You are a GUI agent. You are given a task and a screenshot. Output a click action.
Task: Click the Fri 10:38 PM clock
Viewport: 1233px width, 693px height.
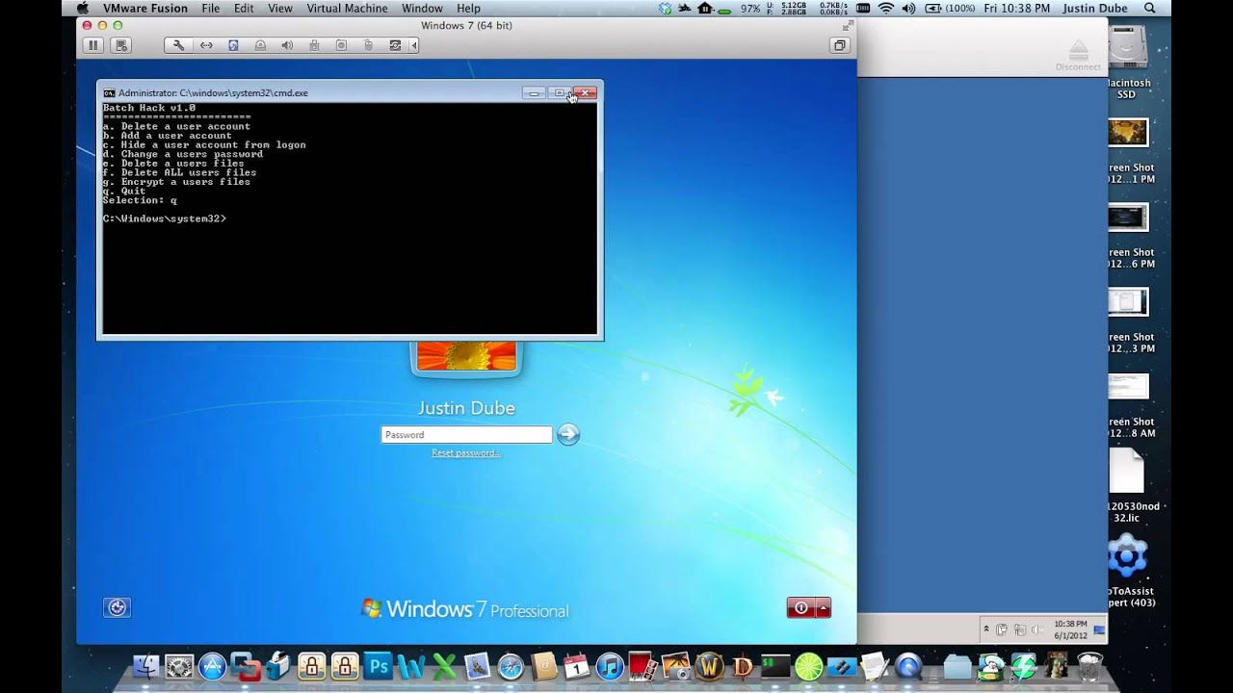pyautogui.click(x=1017, y=8)
